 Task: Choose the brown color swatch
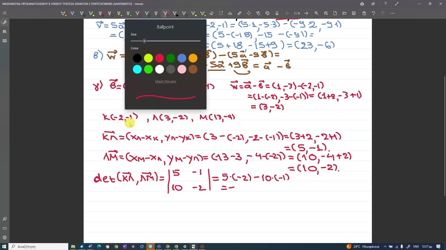point(193,69)
